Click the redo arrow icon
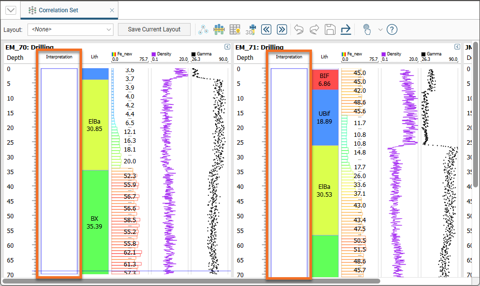The height and width of the screenshot is (286, 480). [314, 29]
